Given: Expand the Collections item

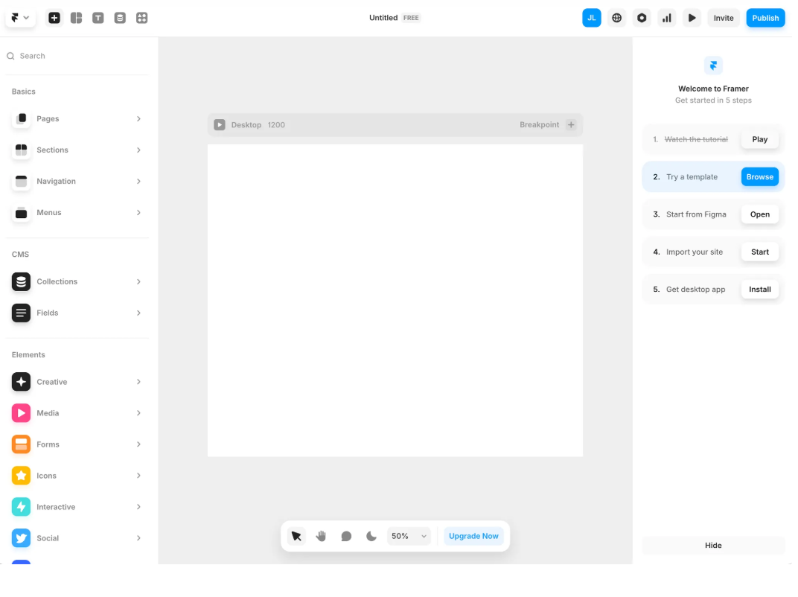Looking at the screenshot, I should point(77,281).
